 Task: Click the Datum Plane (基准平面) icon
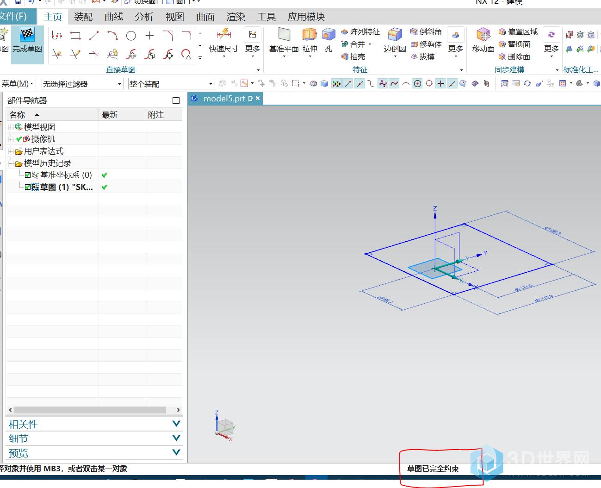point(284,34)
